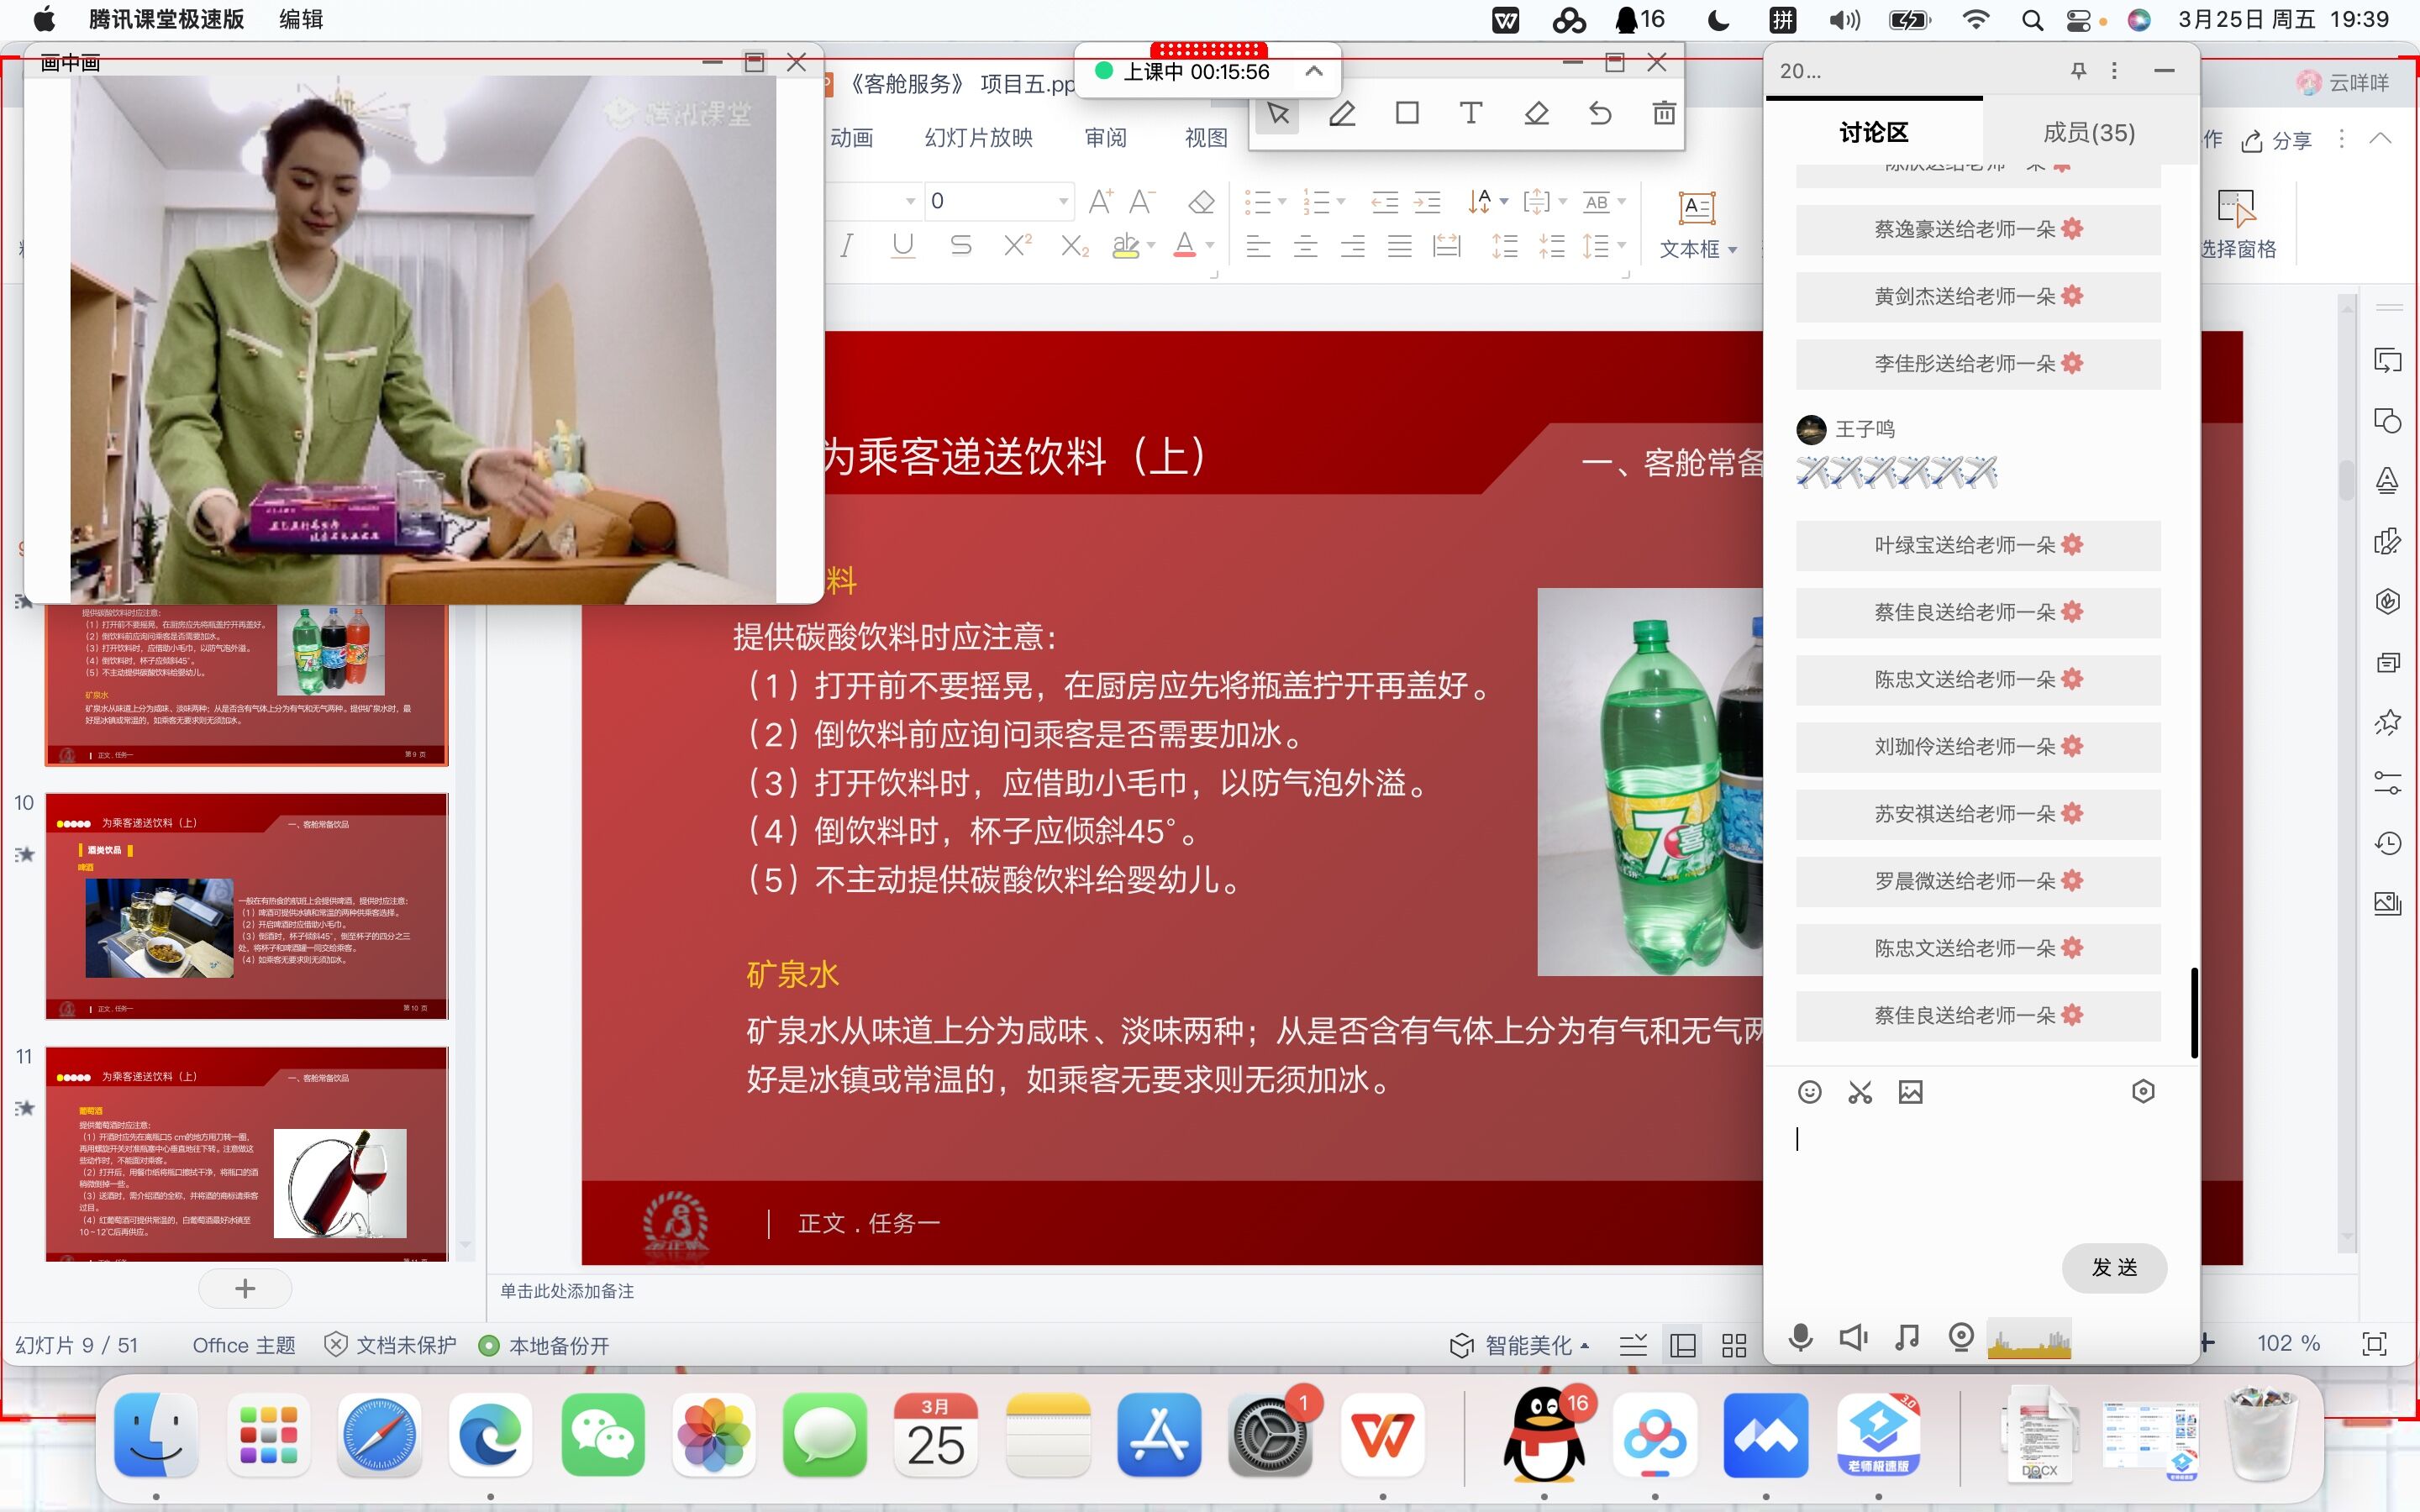Screen dimensions: 2420x1512
Task: Click the undo annotation arrow
Action: [x=1600, y=113]
